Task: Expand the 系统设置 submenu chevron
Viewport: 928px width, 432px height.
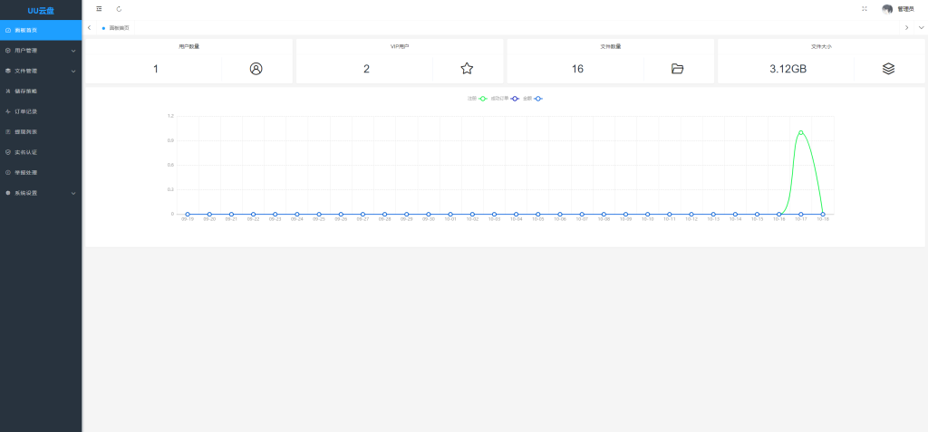Action: 73,193
